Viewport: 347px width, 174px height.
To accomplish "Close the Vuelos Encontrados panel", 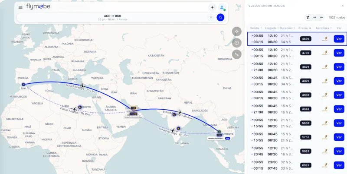I will [x=343, y=6].
